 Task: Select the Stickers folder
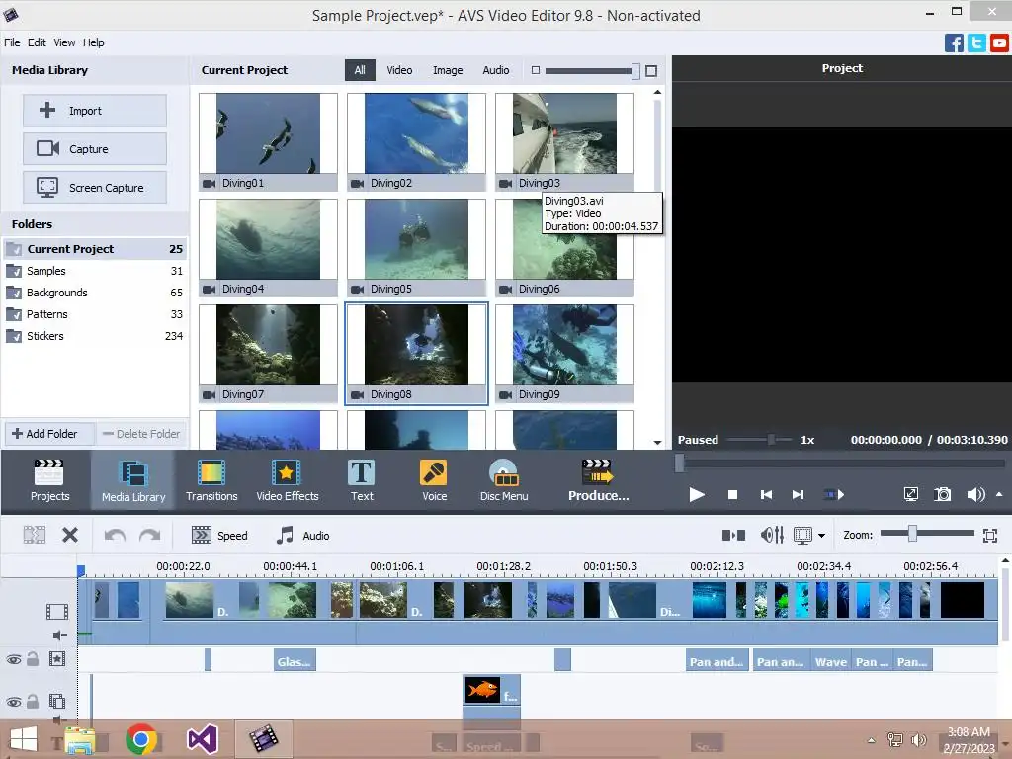click(x=95, y=336)
